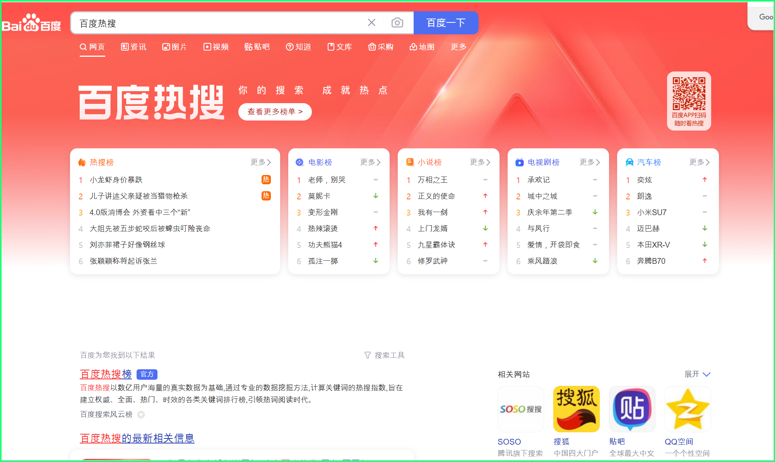Viewport: 775px width, 462px height.
Task: Open the 百度搜索风云榜 dropdown arrow
Action: point(141,414)
